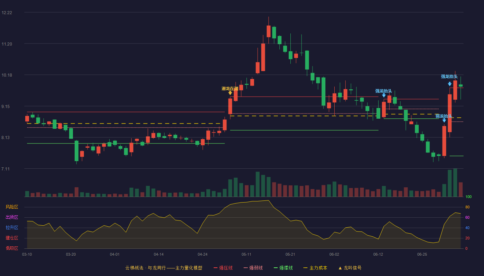Toggle the 主力成本 legend item
The width and height of the screenshot is (484, 276).
point(315,268)
